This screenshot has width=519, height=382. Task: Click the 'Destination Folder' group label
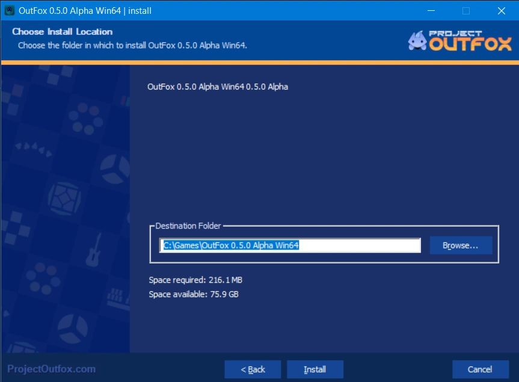188,226
